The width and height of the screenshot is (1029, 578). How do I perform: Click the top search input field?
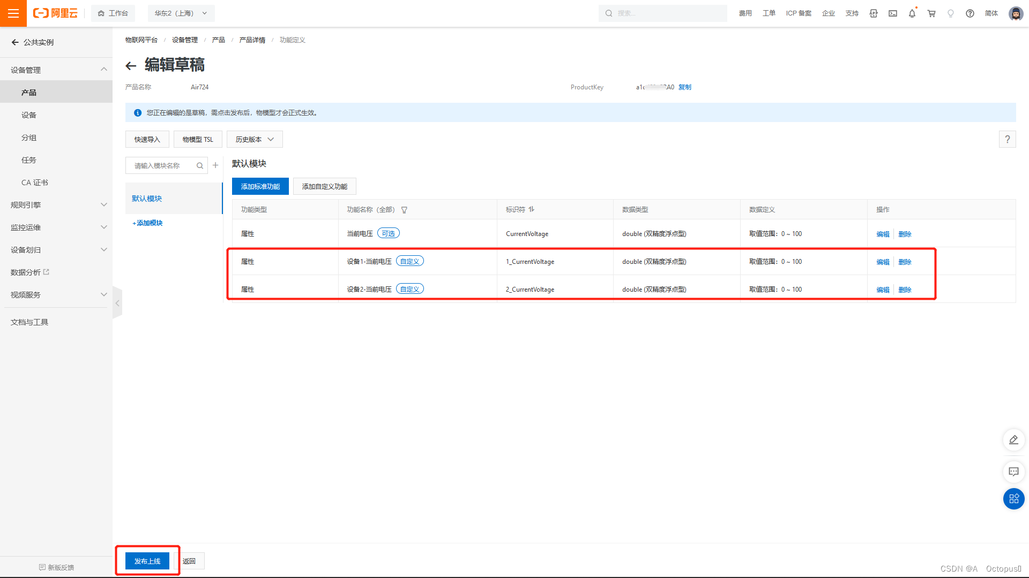(x=662, y=13)
